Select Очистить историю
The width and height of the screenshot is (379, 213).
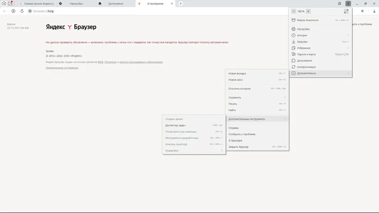click(x=257, y=89)
